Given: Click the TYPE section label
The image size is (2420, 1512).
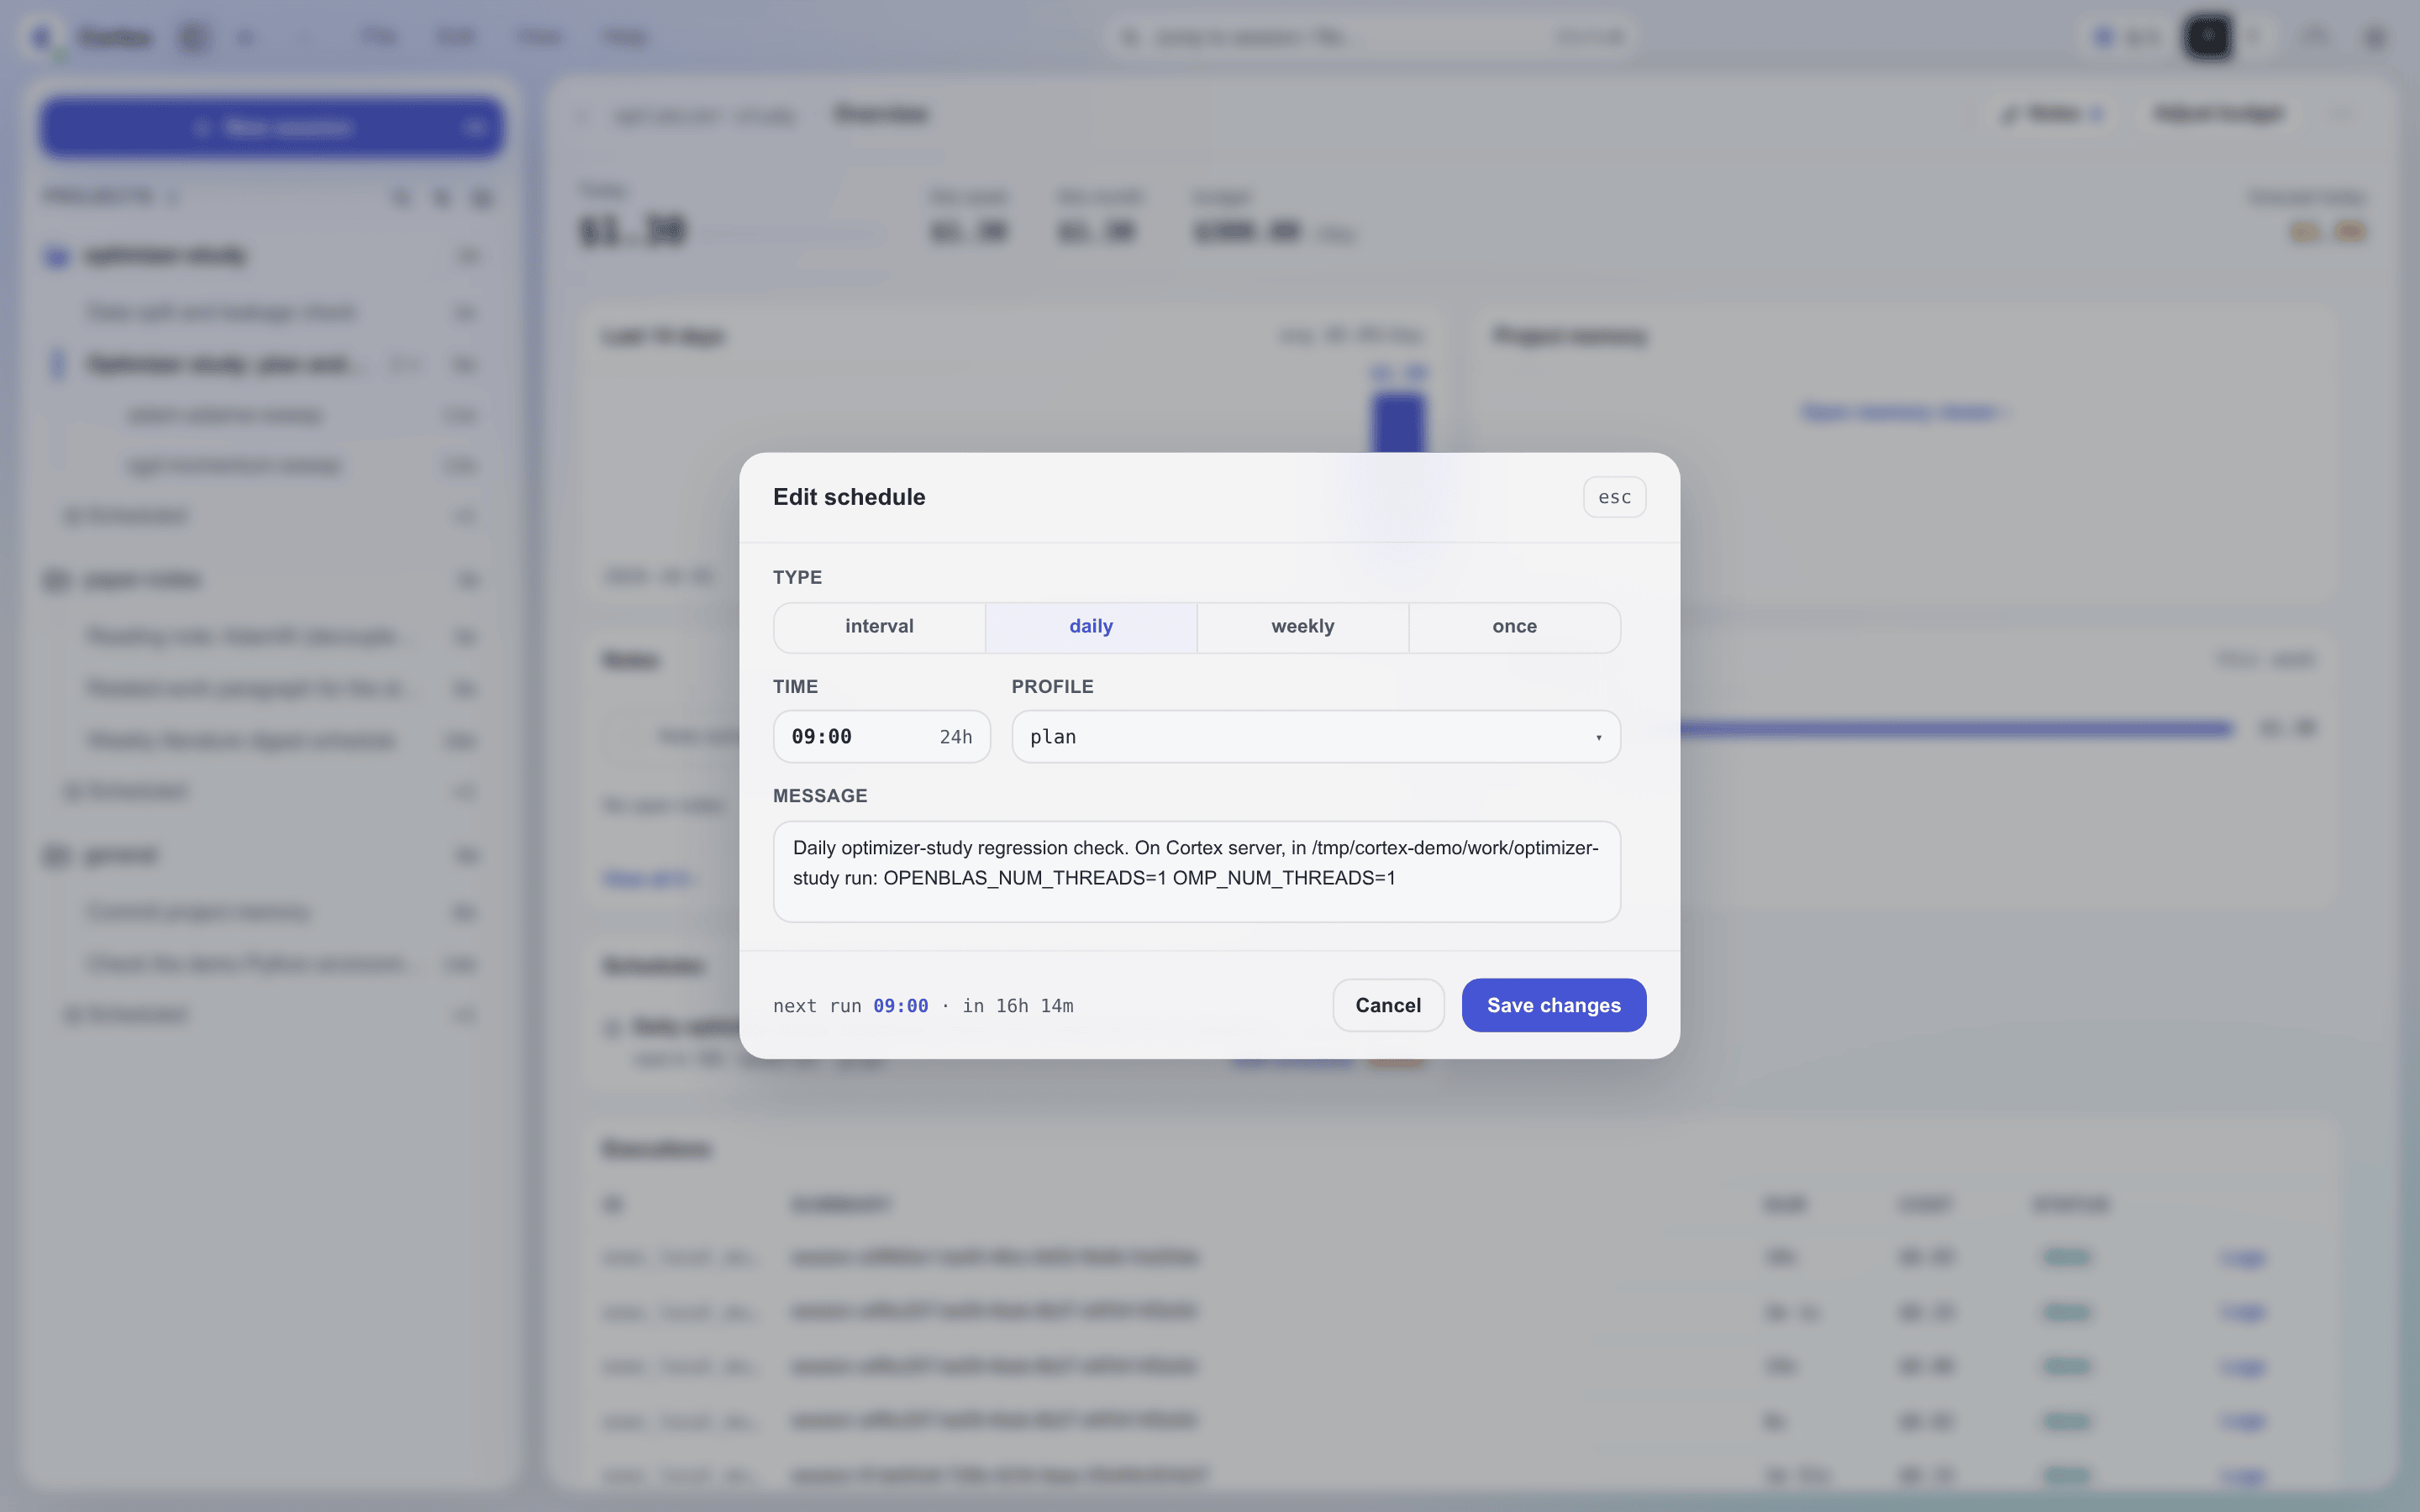Looking at the screenshot, I should click(x=797, y=578).
